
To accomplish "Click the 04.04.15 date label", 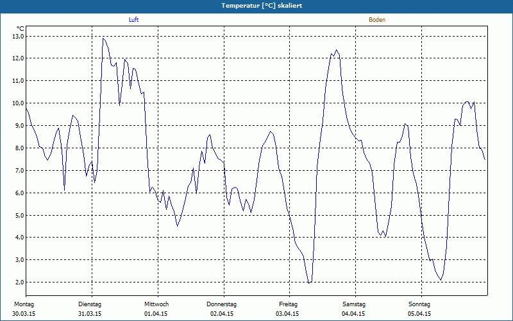I will coord(353,314).
